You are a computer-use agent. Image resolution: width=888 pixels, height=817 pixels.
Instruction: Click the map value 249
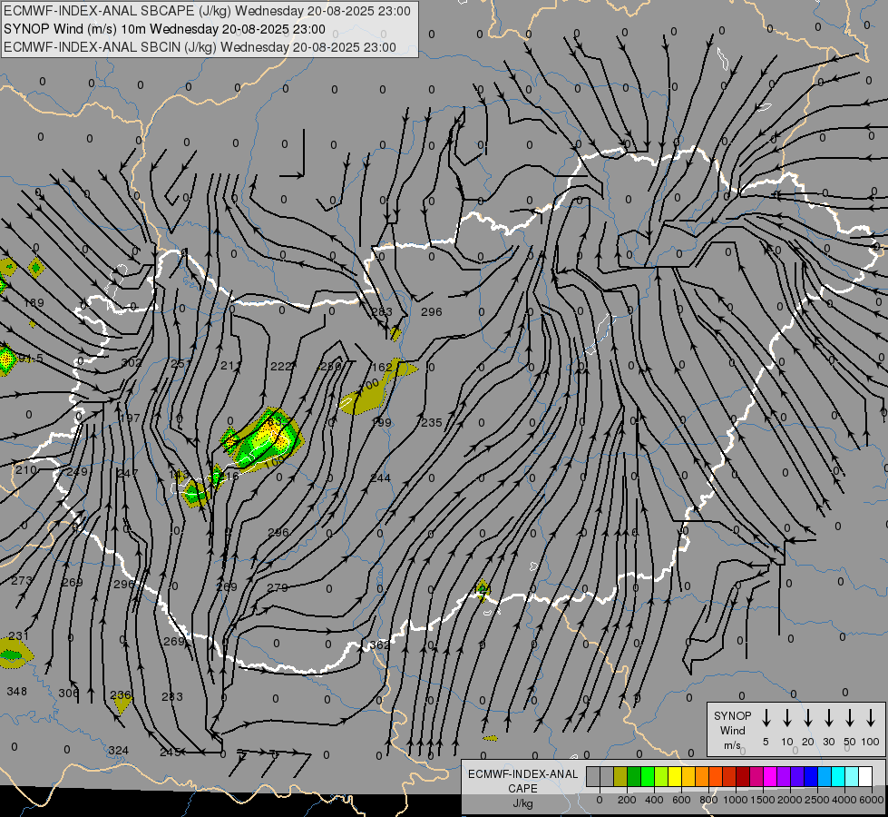77,472
